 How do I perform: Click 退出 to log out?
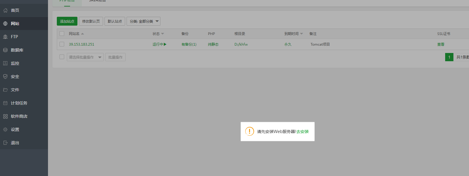point(24,143)
